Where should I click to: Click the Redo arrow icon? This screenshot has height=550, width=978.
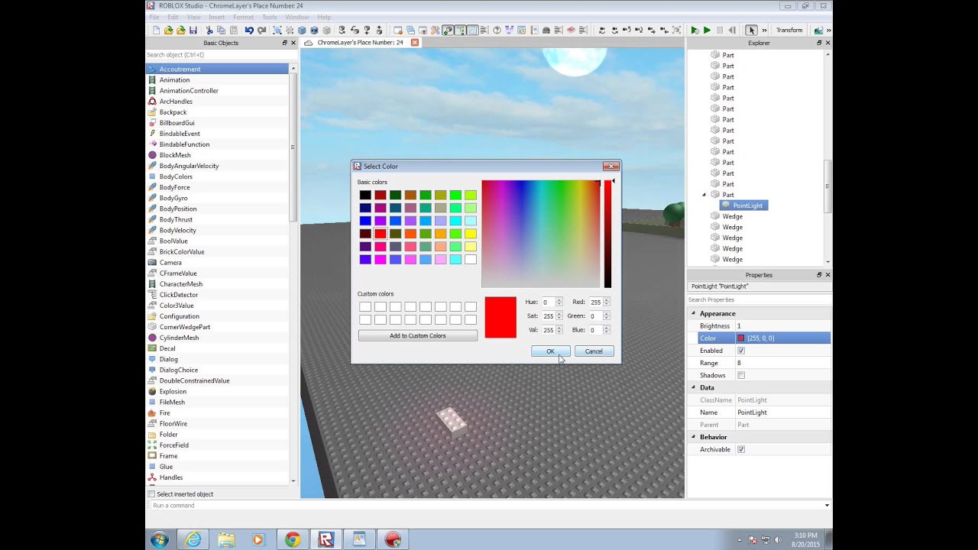261,31
